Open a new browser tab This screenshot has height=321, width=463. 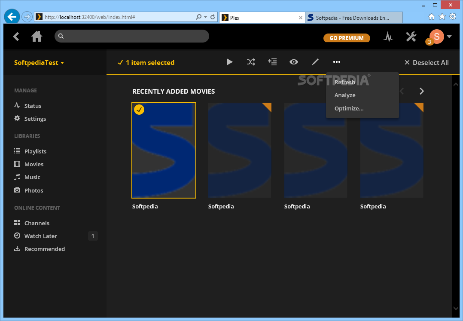[397, 18]
